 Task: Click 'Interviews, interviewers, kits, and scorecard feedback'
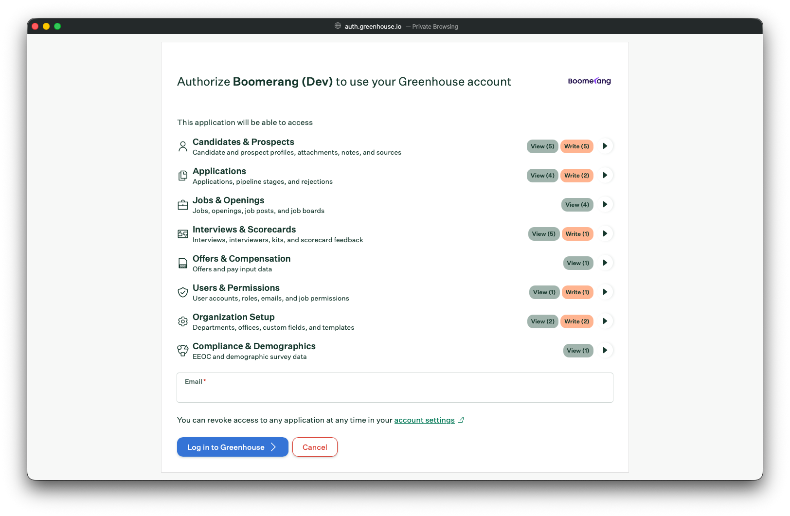[278, 240]
